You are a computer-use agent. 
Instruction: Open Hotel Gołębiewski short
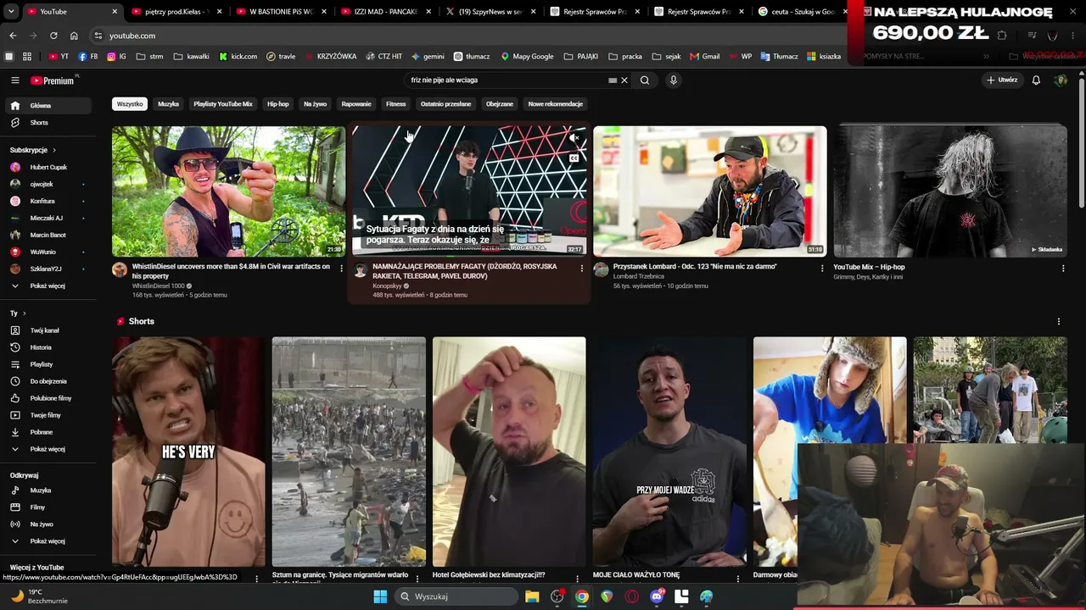coord(509,452)
